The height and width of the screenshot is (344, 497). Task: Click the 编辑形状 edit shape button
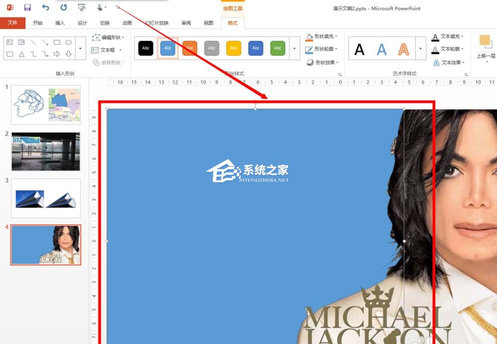pyautogui.click(x=108, y=37)
